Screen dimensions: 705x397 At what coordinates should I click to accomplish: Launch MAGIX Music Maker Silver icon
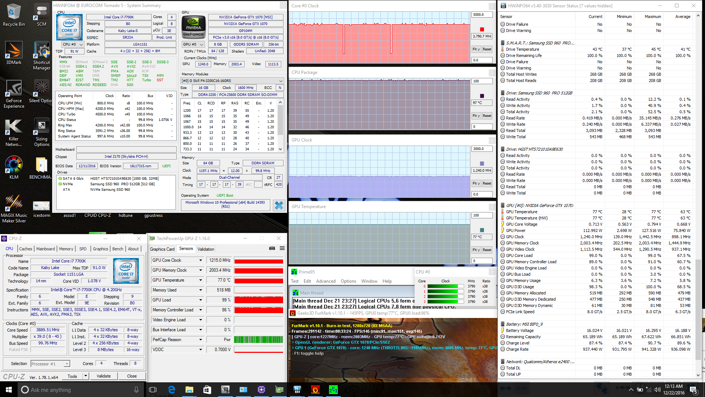tap(14, 209)
